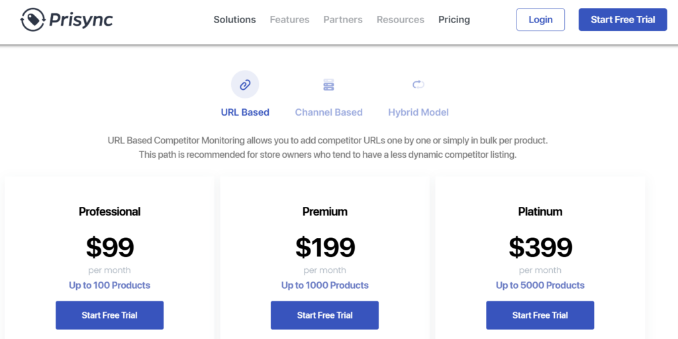Switch to the Hybrid Model tab
The height and width of the screenshot is (339, 678).
(418, 112)
